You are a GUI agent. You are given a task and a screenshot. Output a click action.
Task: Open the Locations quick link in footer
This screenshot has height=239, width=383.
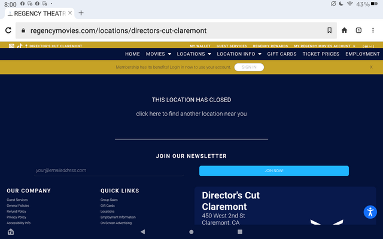pos(107,212)
